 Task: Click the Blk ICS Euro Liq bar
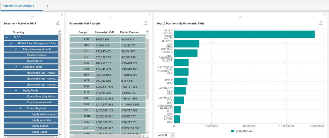(x=244, y=34)
